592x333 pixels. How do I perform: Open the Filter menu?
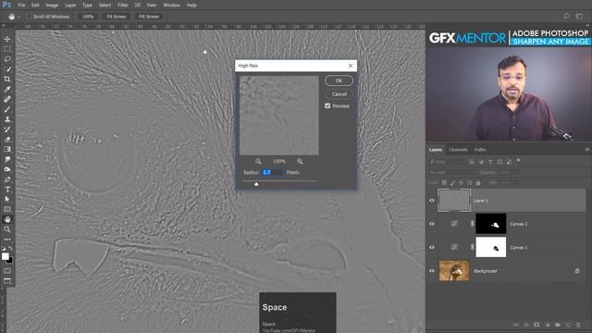[123, 6]
